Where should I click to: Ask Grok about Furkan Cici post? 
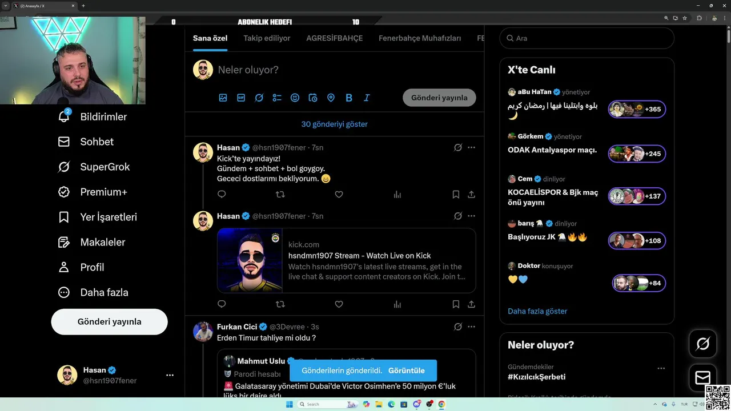pyautogui.click(x=457, y=327)
